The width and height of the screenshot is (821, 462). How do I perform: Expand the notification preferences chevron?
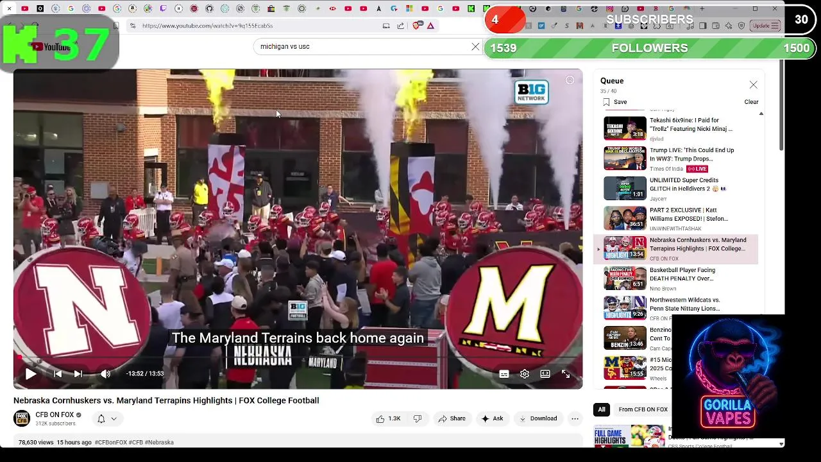point(114,418)
